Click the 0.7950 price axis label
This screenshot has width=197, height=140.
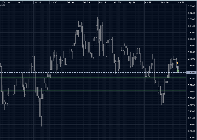pos(191,52)
